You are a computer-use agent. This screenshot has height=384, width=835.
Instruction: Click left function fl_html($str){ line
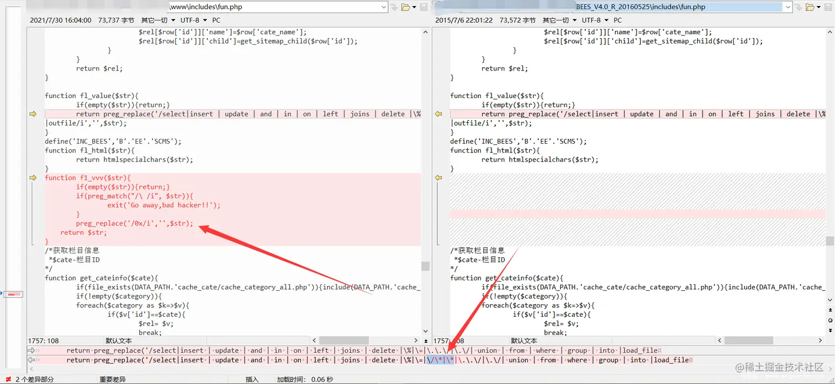click(x=90, y=150)
